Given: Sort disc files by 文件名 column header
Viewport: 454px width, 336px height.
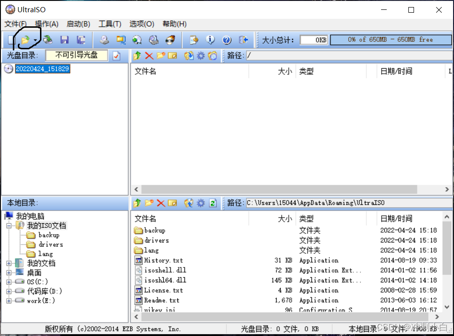Looking at the screenshot, I should pos(190,71).
